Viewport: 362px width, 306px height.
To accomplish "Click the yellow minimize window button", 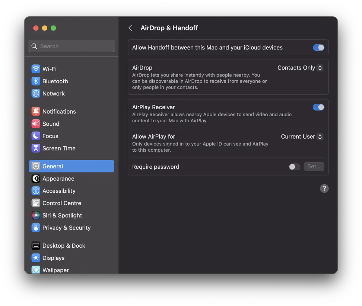I will [x=45, y=28].
